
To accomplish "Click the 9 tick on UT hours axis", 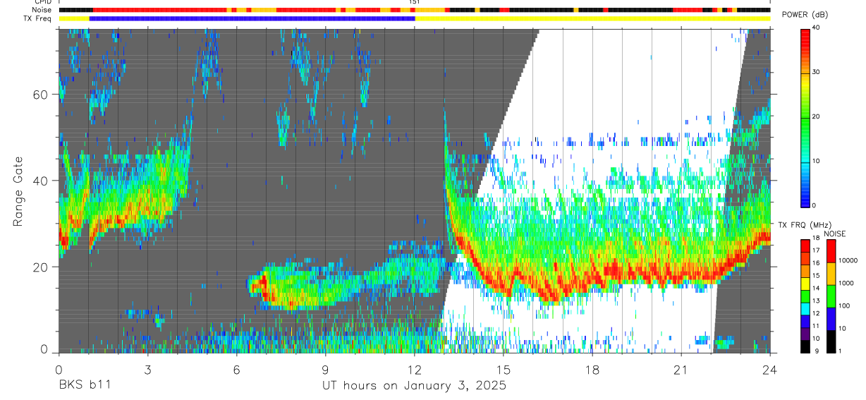I will tap(325, 370).
